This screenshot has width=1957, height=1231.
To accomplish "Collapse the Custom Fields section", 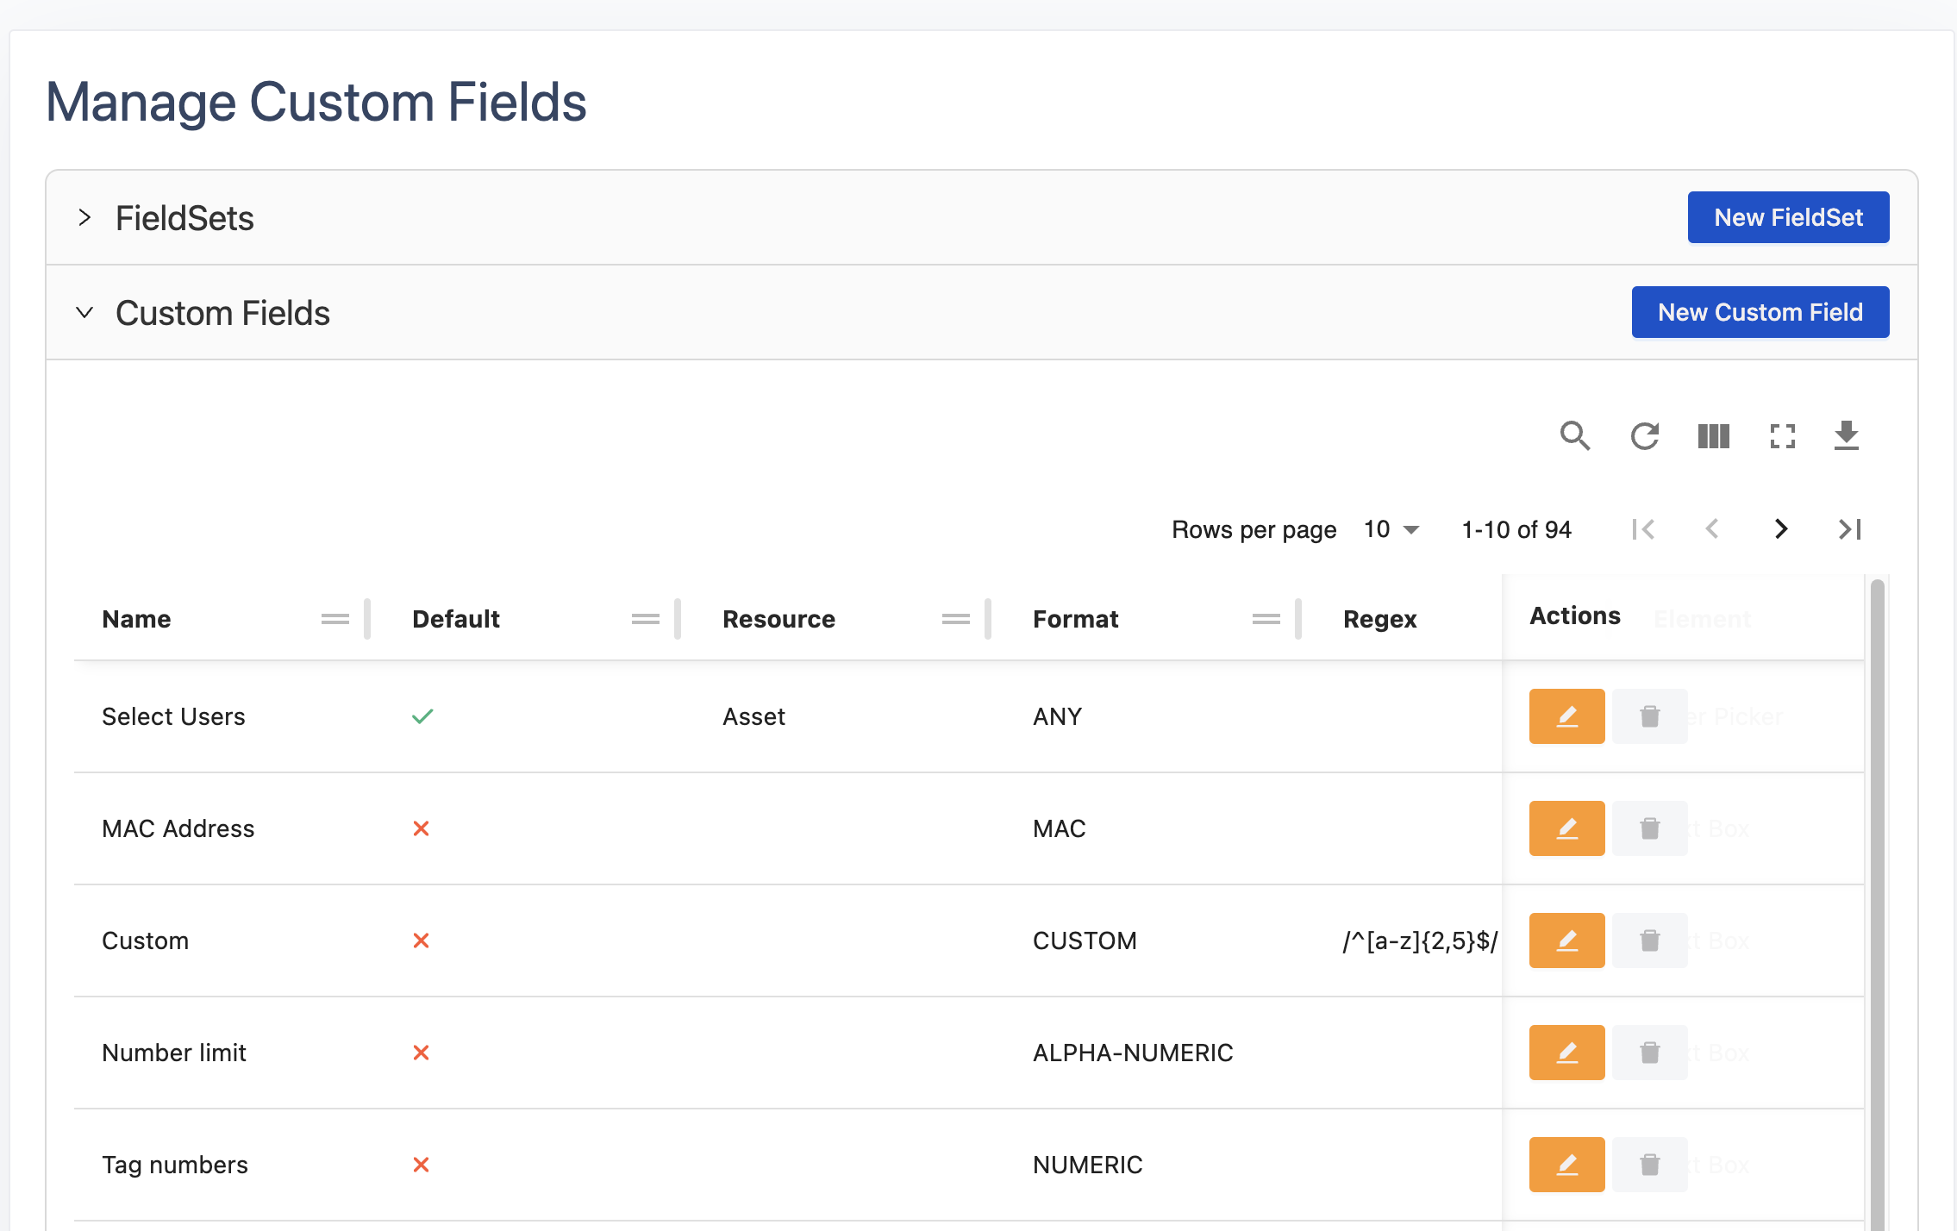I will tap(84, 313).
